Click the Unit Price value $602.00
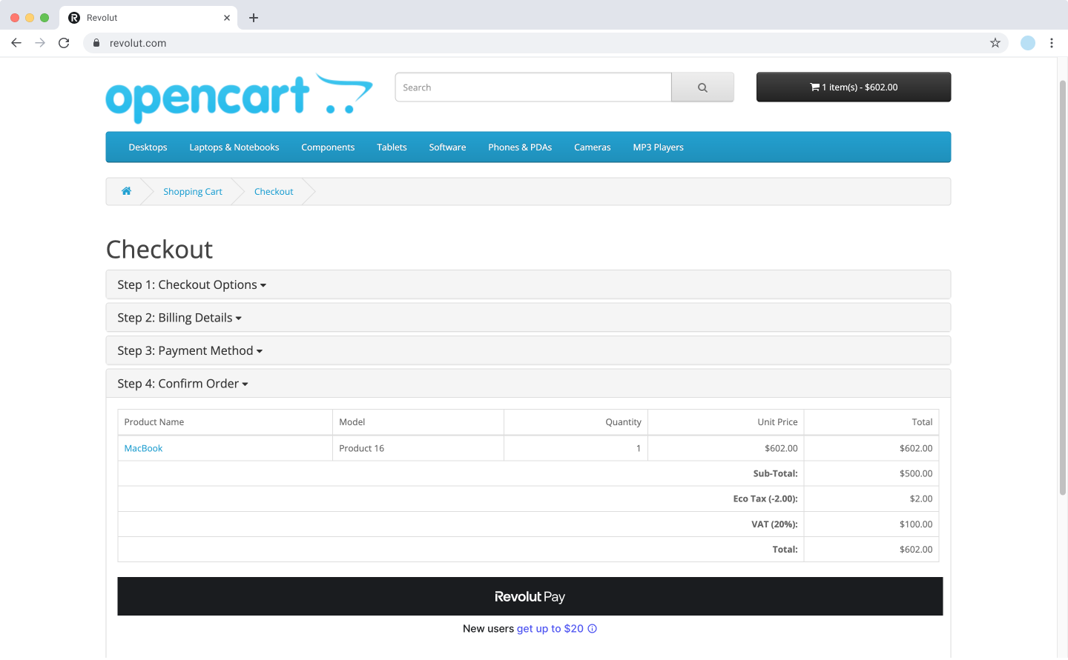The image size is (1068, 660). (x=781, y=449)
